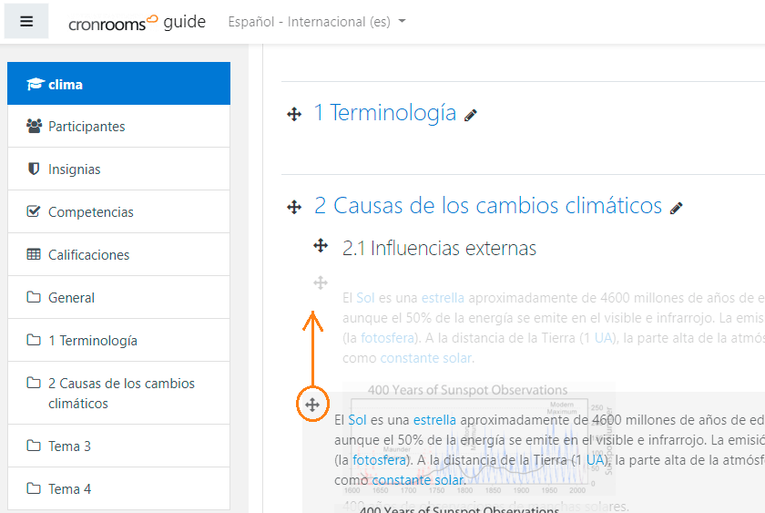Open the Sol link in the dragged paragraph

(x=357, y=420)
